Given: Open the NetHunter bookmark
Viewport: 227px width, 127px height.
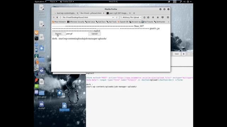Looking at the screenshot, I should point(160,22).
